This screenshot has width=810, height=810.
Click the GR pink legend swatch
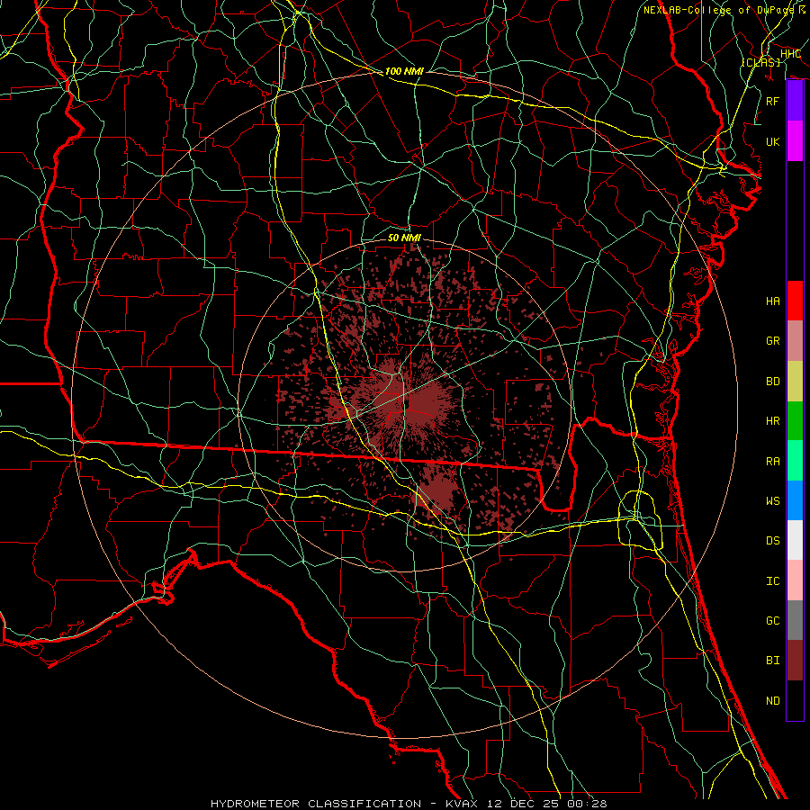[x=795, y=340]
